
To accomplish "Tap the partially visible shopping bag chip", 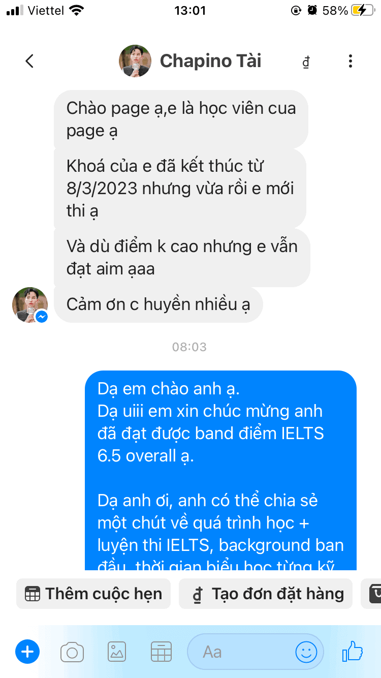I will click(371, 594).
